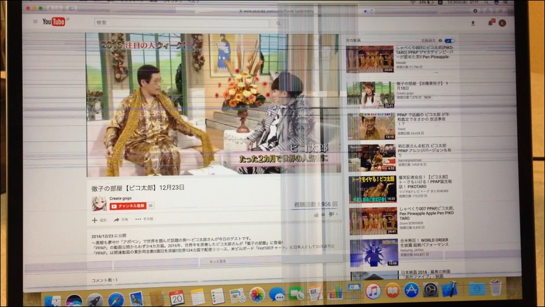The image size is (545, 307).
Task: Open the 15:08 WORLD ORDER thumbnail
Action: (x=374, y=253)
